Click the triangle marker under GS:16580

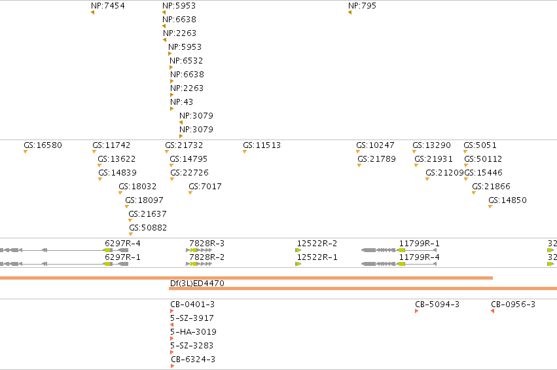pos(26,152)
